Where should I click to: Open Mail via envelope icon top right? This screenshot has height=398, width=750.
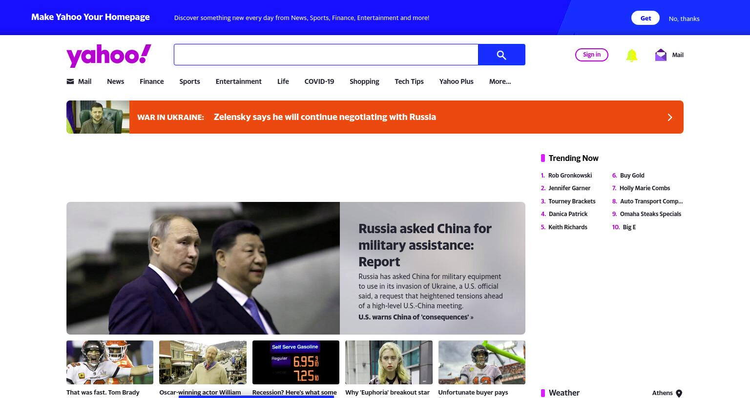tap(661, 55)
